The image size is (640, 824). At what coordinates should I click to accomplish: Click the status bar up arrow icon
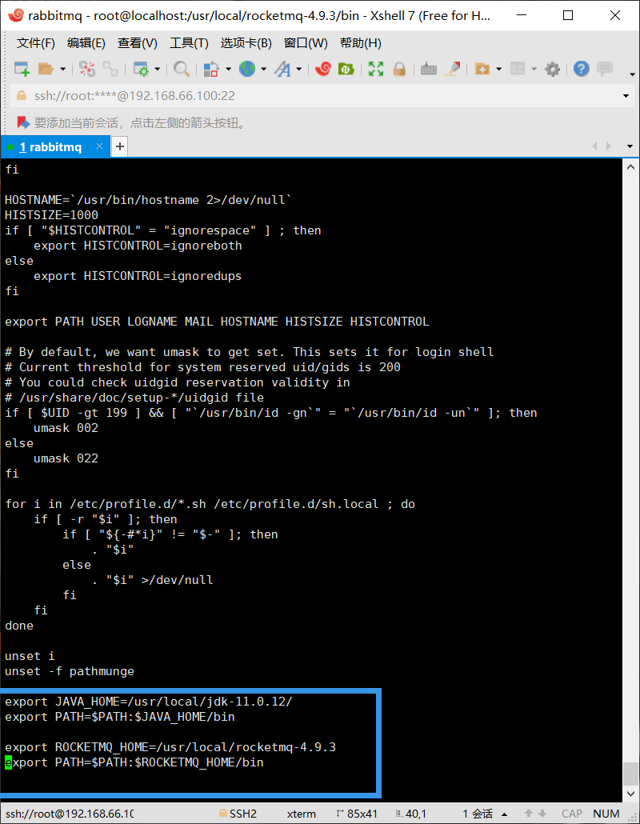(x=529, y=814)
